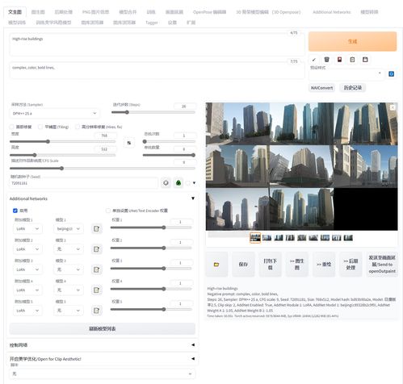
Task: Click the History (历史记录) button
Action: [x=353, y=88]
